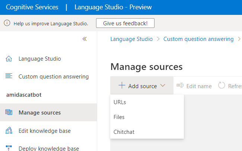Click the Edit name pencil icon
This screenshot has height=151, width=242.
[180, 86]
